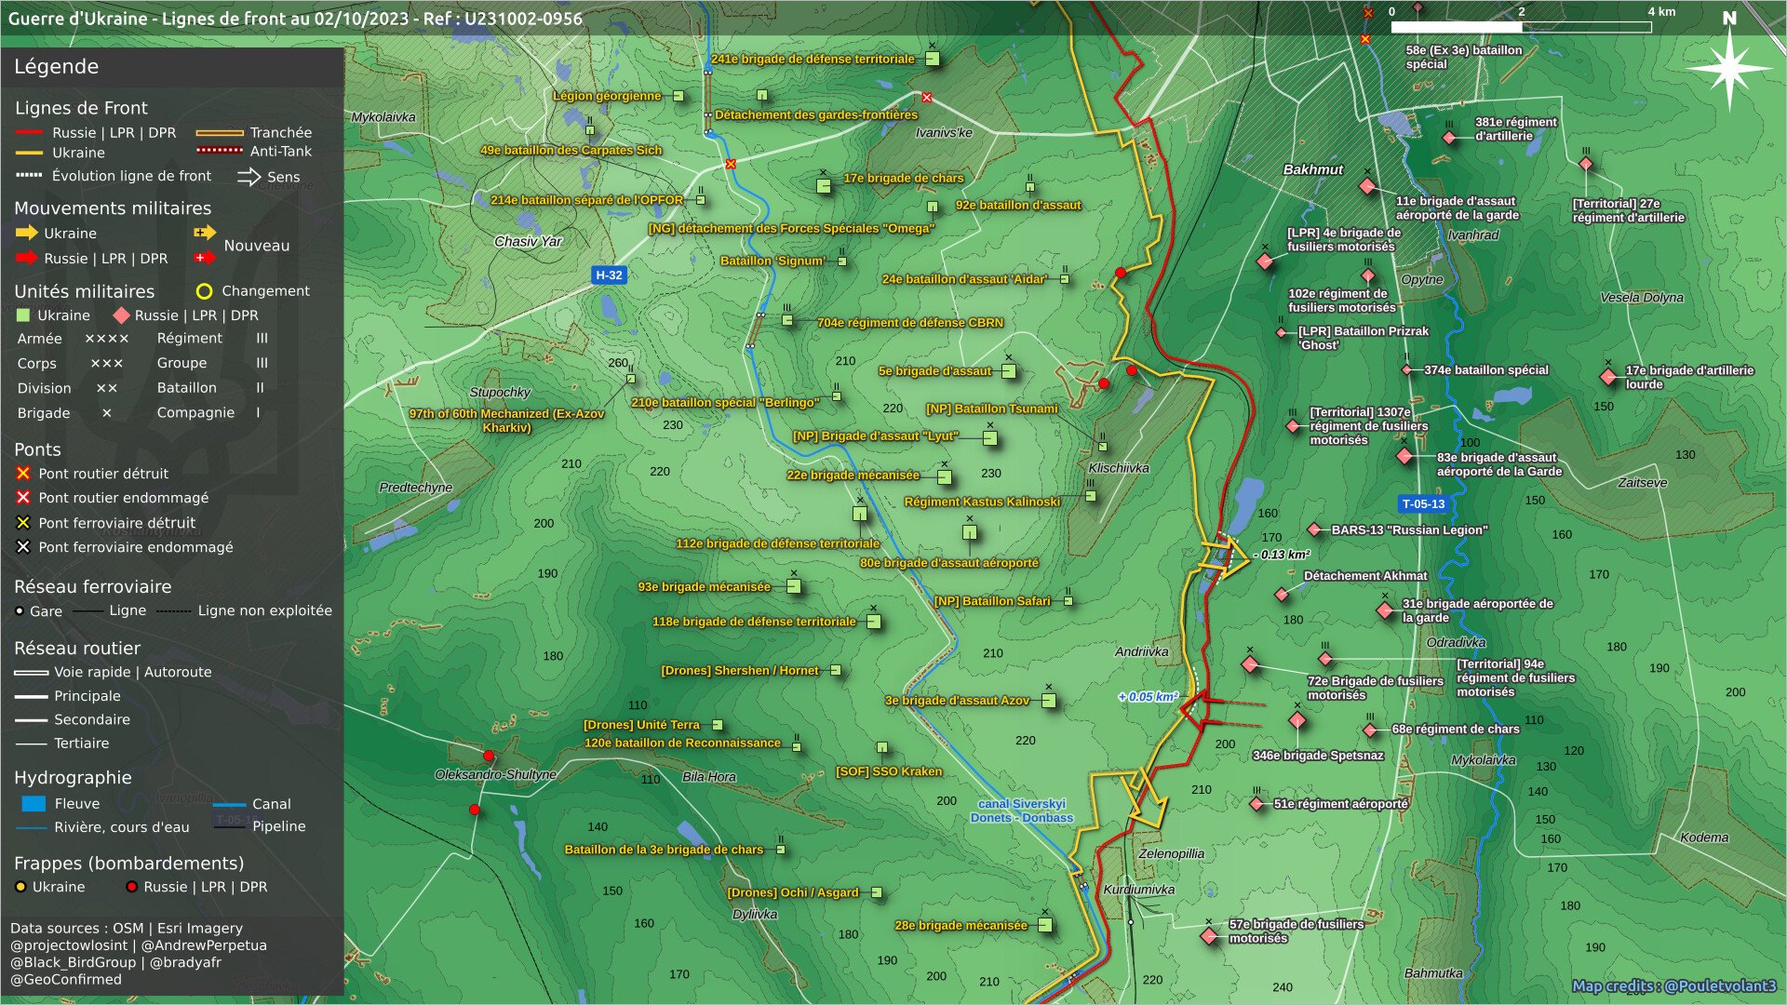Click the Légion géorgienne unit label
1787x1005 pixels.
(607, 96)
